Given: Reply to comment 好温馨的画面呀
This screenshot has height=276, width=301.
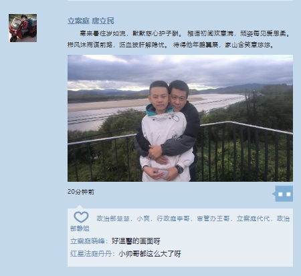Looking at the screenshot, I should [x=136, y=241].
